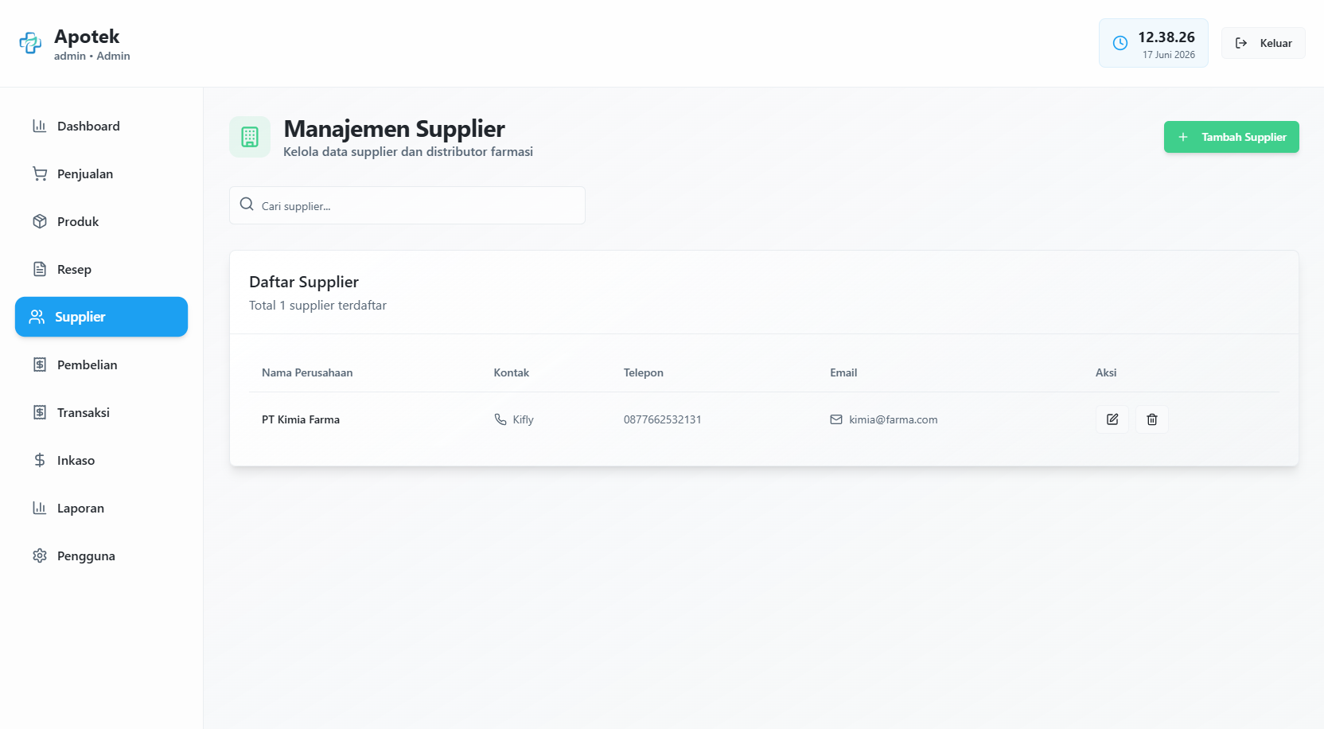Focus the Cari supplier search field

tap(407, 205)
